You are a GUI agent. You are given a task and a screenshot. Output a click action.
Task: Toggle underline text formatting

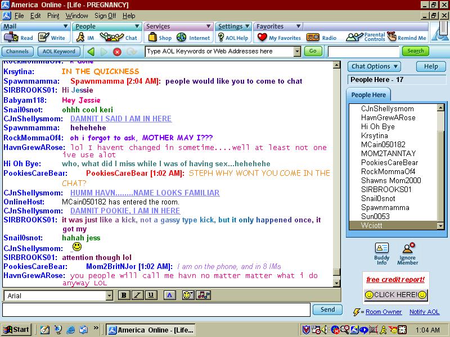[151, 295]
